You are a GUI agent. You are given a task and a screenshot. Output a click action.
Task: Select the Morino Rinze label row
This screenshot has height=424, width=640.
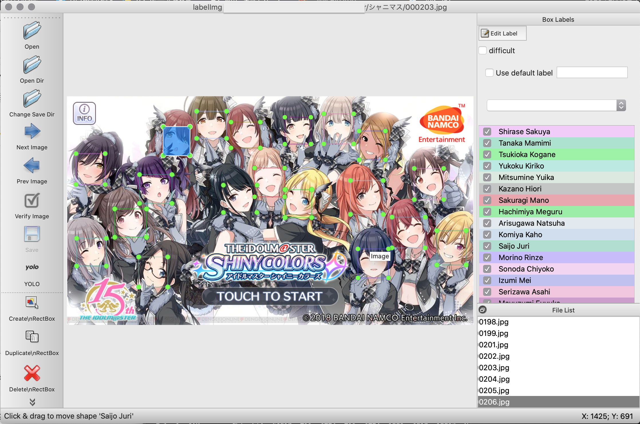556,257
